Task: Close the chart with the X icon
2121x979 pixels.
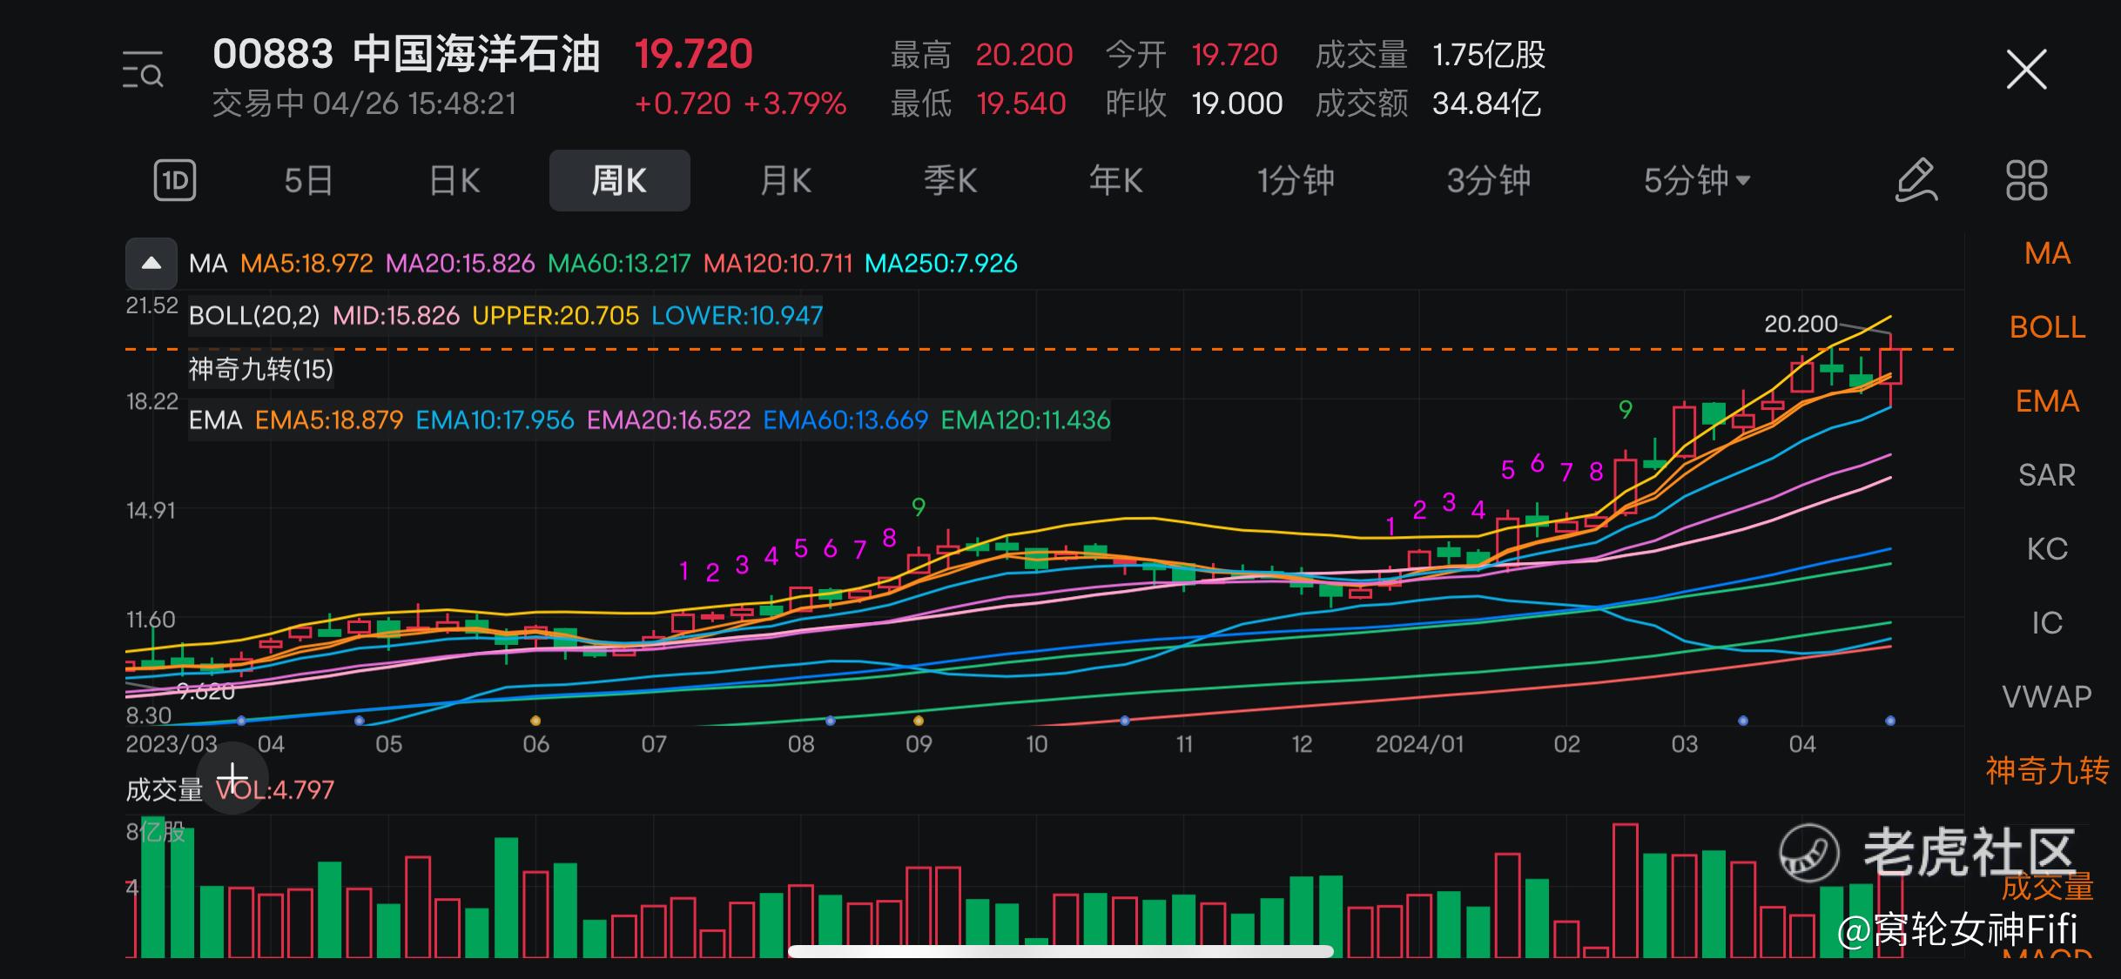Action: click(x=2026, y=70)
